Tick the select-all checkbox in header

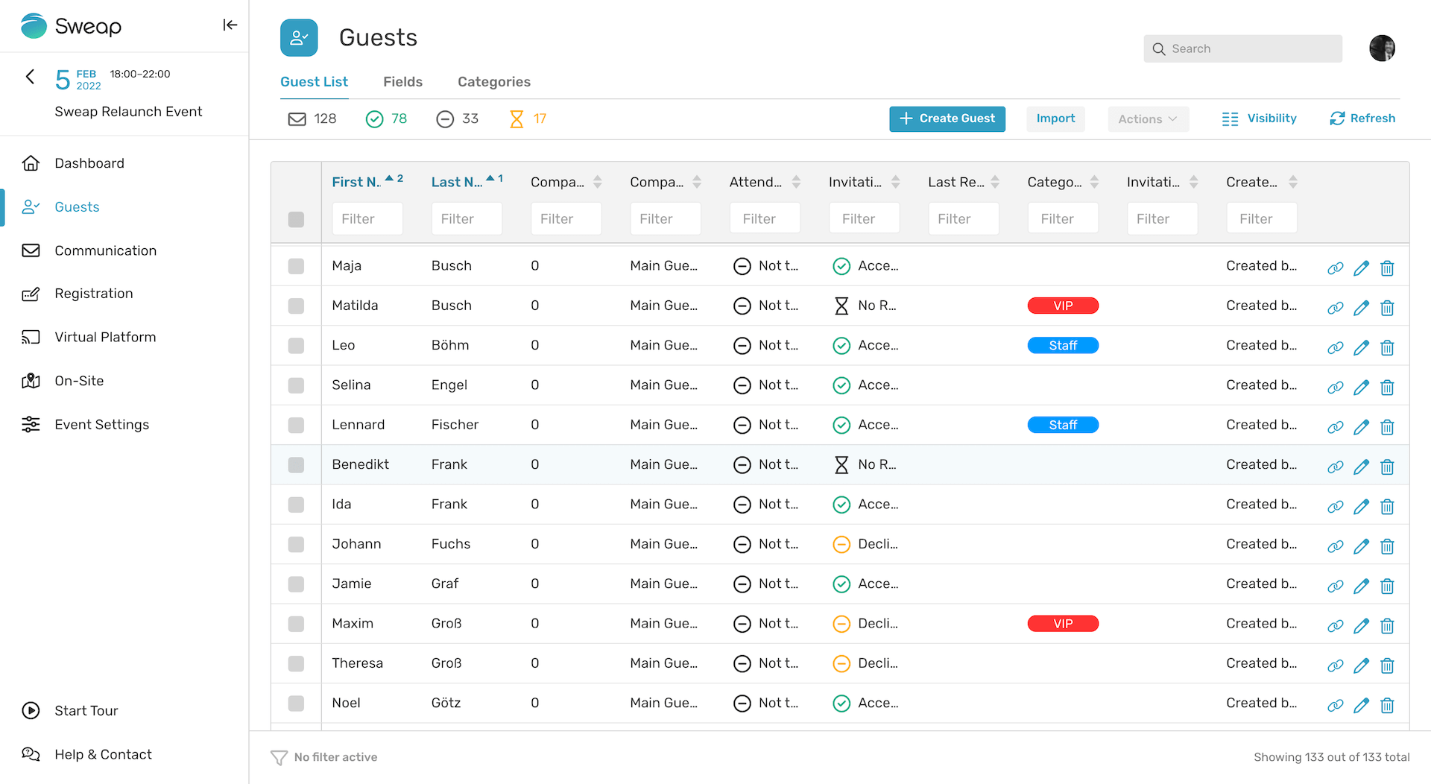296,219
